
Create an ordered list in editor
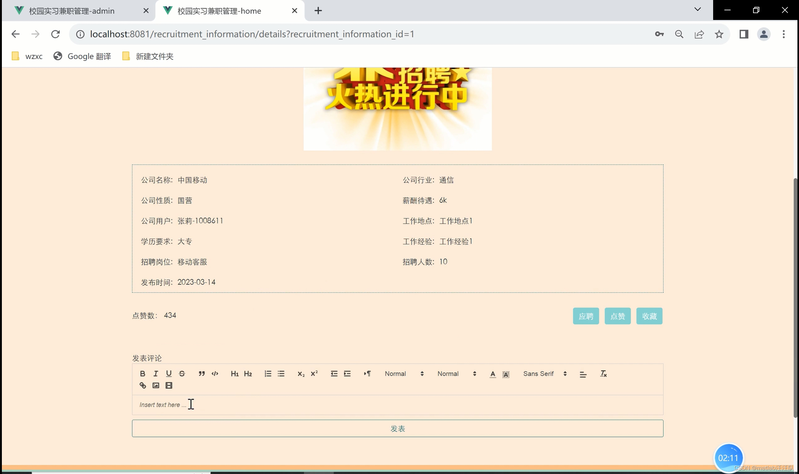coord(268,374)
